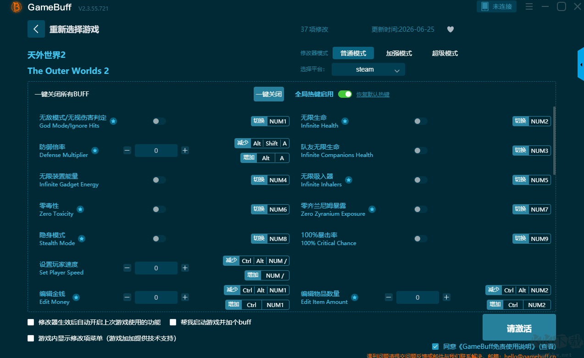The width and height of the screenshot is (584, 358).
Task: Check the show in-game trainer menu box
Action: click(31, 338)
